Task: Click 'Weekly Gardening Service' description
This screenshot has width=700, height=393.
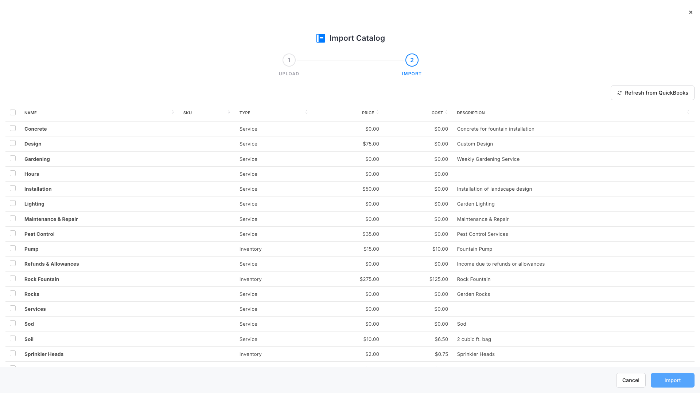Action: tap(488, 159)
